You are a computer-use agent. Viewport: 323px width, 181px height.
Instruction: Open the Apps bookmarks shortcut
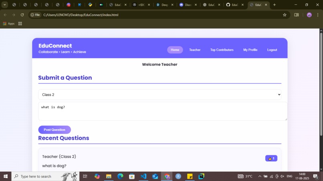[x=9, y=24]
